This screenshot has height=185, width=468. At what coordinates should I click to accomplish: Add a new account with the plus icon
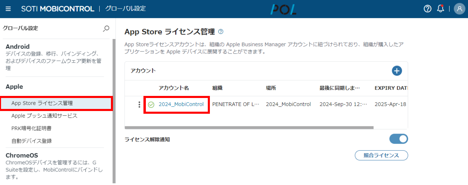click(397, 71)
